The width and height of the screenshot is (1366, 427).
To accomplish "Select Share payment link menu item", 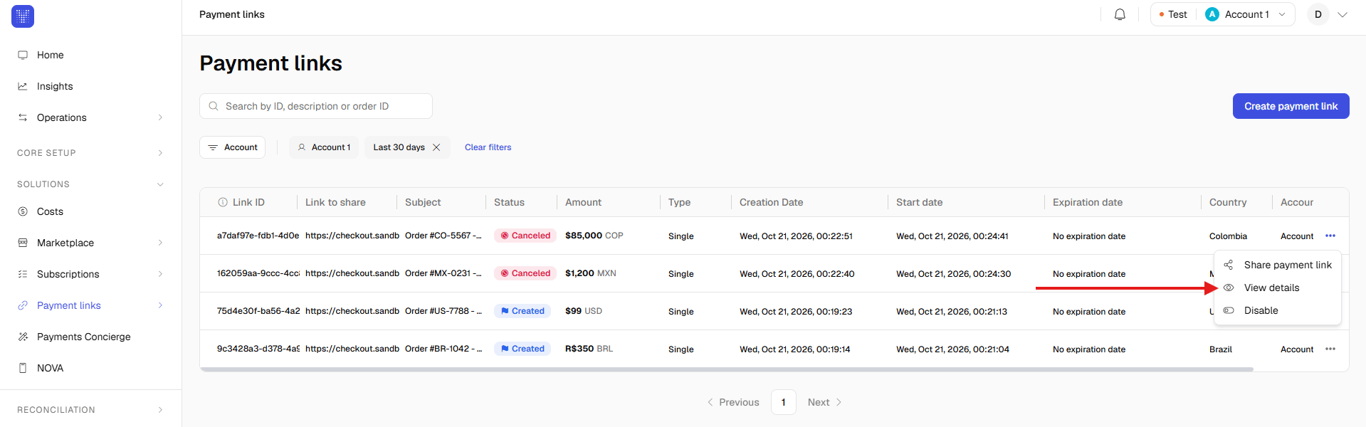I will click(1278, 265).
